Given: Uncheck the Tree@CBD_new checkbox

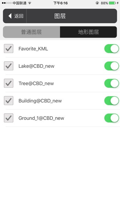Looking at the screenshot, I should coord(9,83).
